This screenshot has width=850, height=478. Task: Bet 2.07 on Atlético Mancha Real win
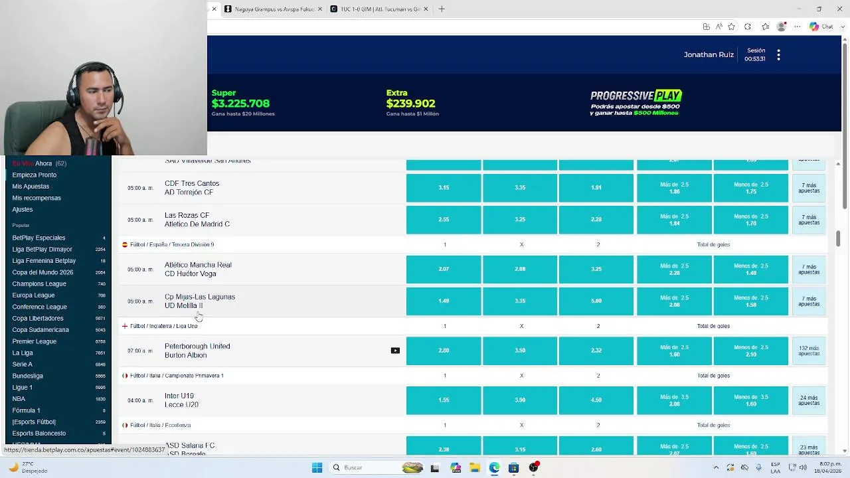point(444,270)
